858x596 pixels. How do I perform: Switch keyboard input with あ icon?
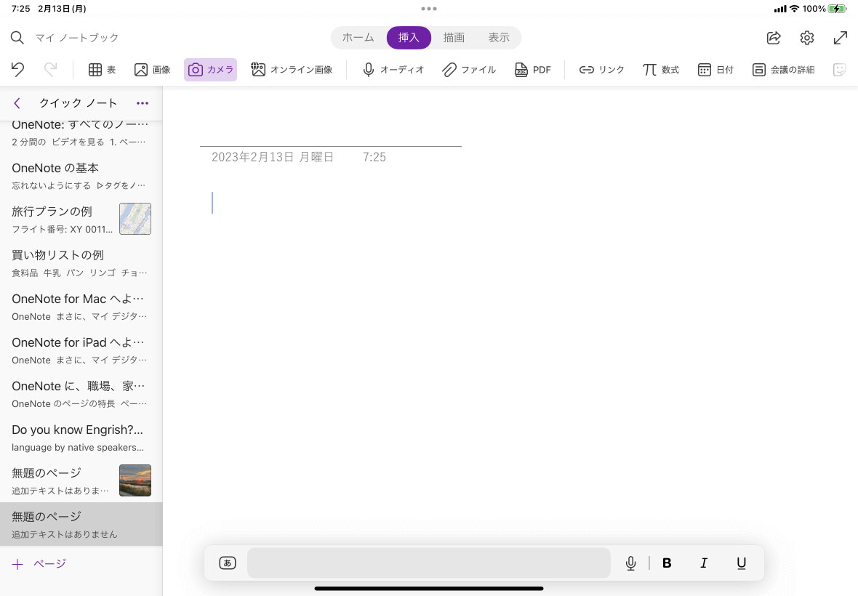coord(227,563)
